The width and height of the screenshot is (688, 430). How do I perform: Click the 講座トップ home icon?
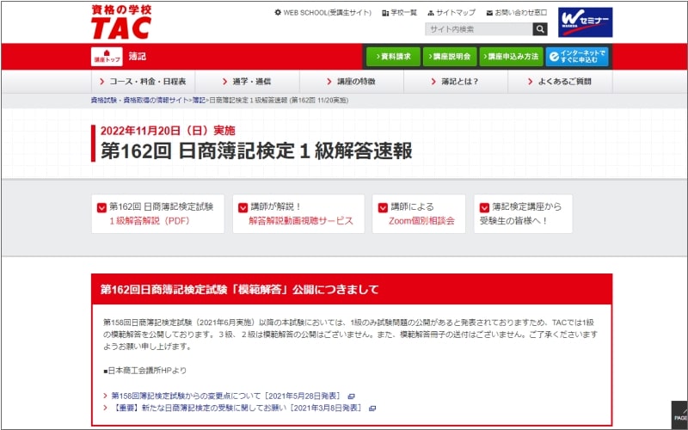click(107, 57)
